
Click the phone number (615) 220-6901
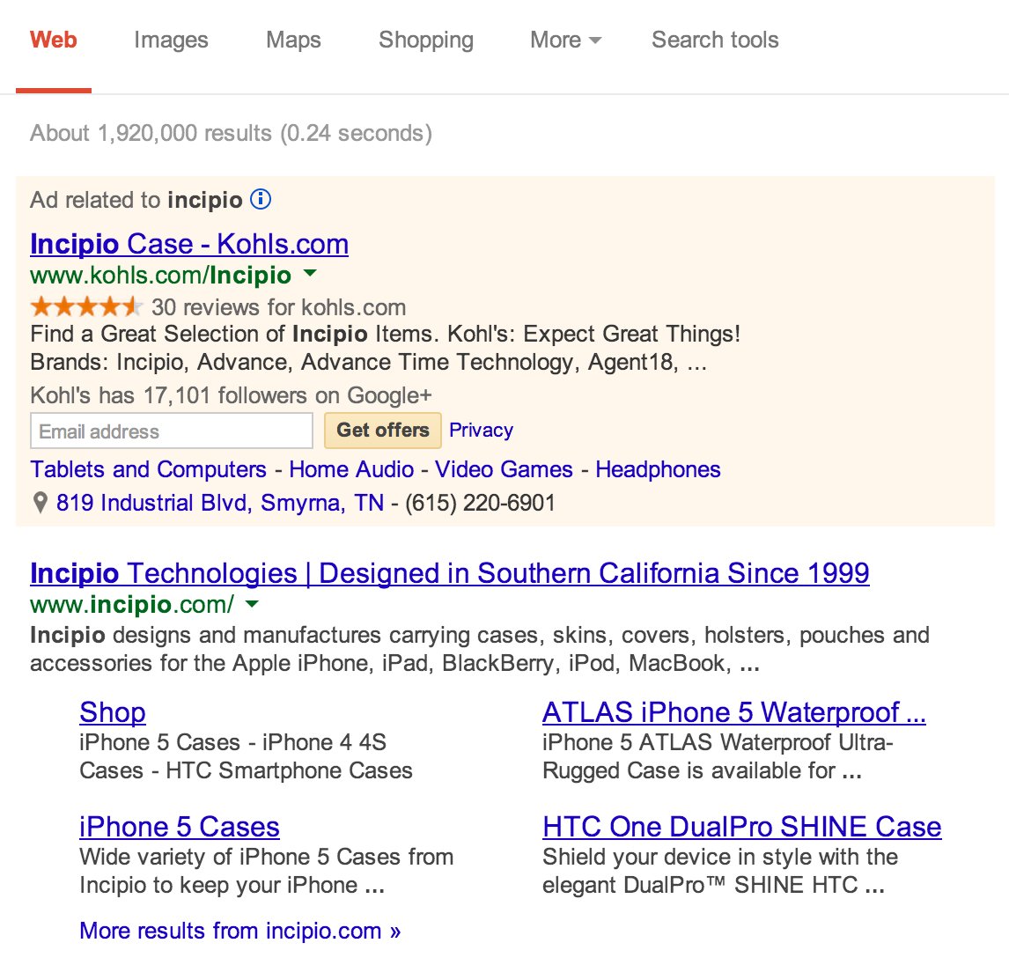click(480, 503)
